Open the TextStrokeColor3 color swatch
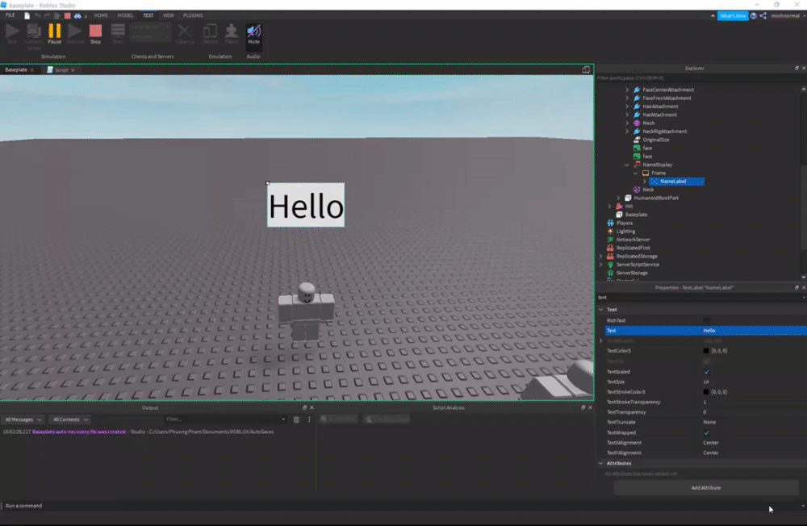This screenshot has height=526, width=807. (x=706, y=392)
